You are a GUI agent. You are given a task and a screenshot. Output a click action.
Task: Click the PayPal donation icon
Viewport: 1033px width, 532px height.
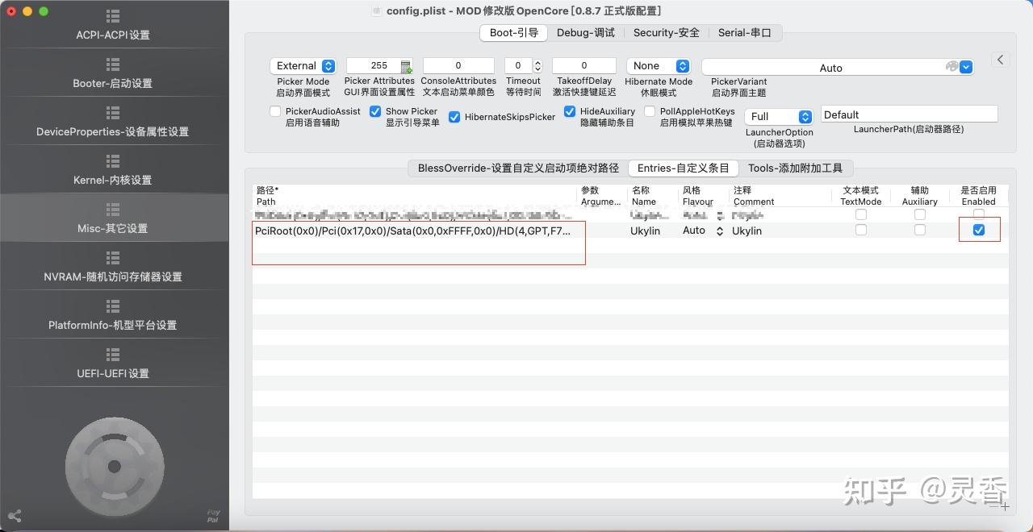pyautogui.click(x=212, y=516)
